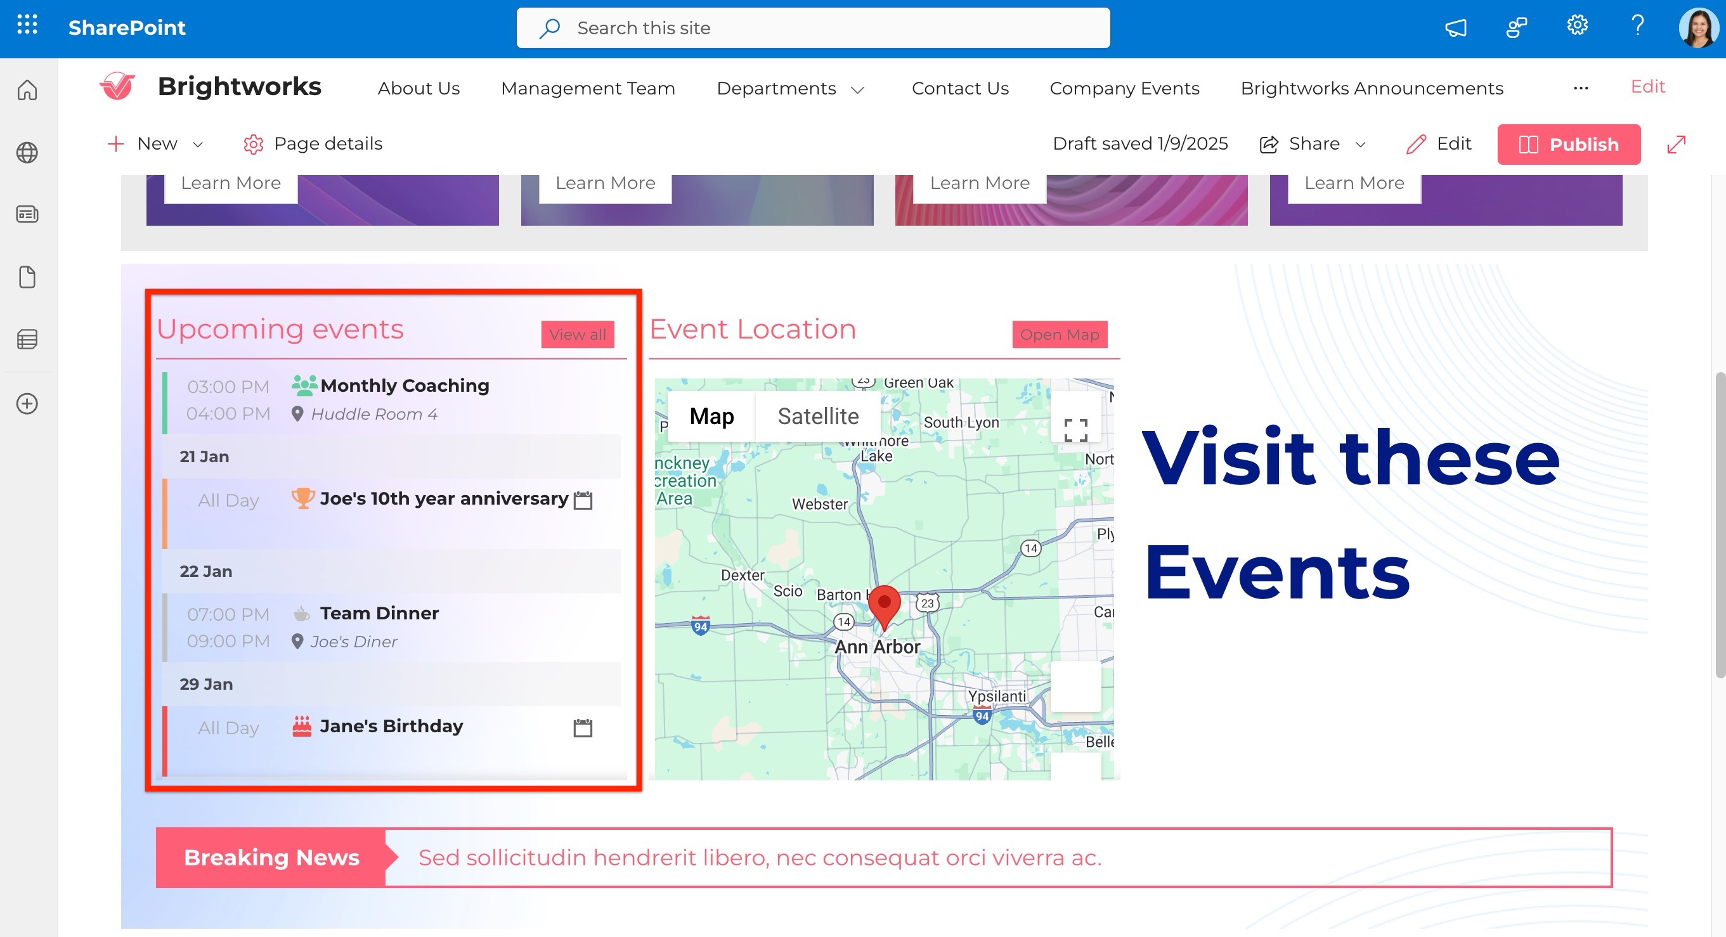Click View all upcoming events
Image resolution: width=1726 pixels, height=937 pixels.
(577, 334)
